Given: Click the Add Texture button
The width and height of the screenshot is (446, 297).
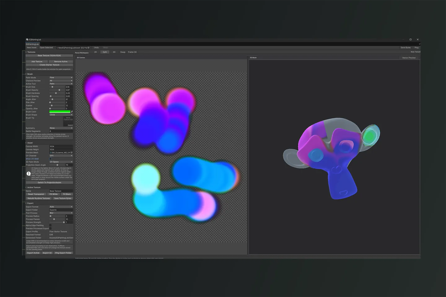Looking at the screenshot, I should click(37, 62).
